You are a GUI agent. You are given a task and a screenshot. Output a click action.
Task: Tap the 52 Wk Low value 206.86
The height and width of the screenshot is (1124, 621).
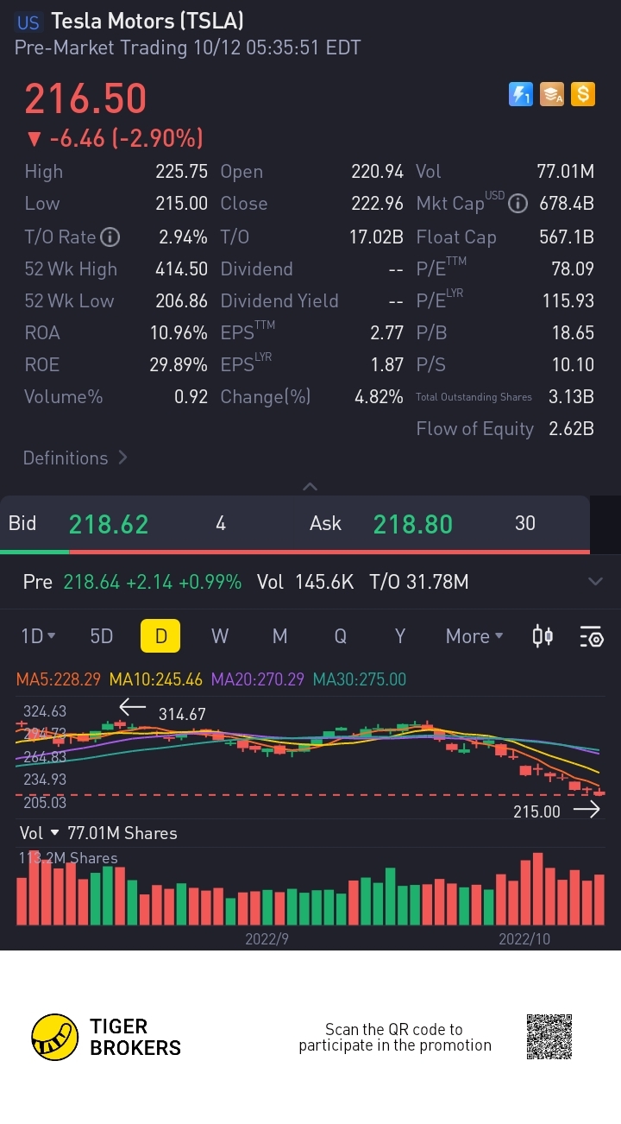pos(181,300)
